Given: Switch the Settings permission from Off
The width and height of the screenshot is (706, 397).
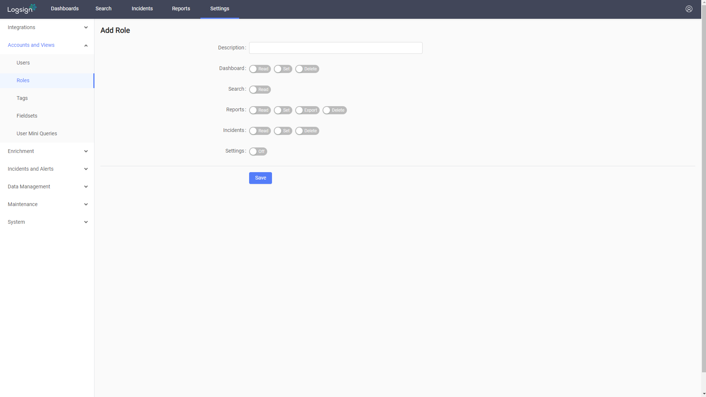Looking at the screenshot, I should tap(258, 152).
